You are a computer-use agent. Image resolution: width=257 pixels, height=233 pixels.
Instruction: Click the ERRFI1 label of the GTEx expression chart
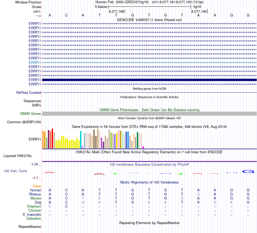35,139
